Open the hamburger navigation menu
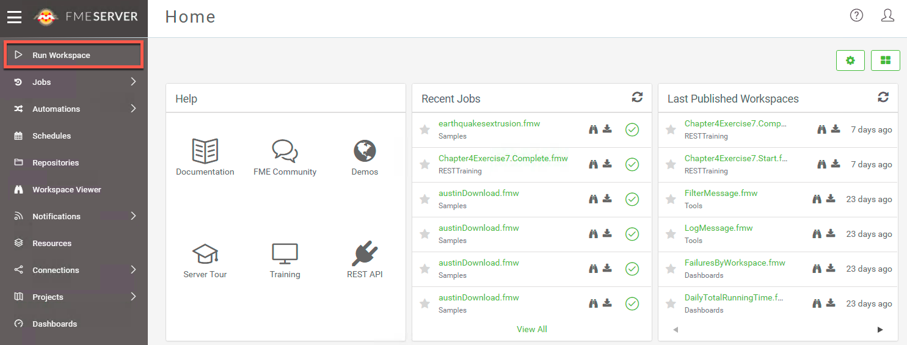Screen dimensions: 907x345 click(x=14, y=17)
